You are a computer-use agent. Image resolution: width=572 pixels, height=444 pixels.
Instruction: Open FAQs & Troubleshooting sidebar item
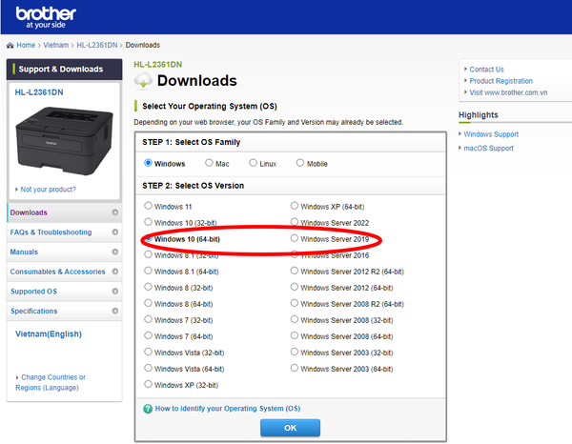(64, 232)
